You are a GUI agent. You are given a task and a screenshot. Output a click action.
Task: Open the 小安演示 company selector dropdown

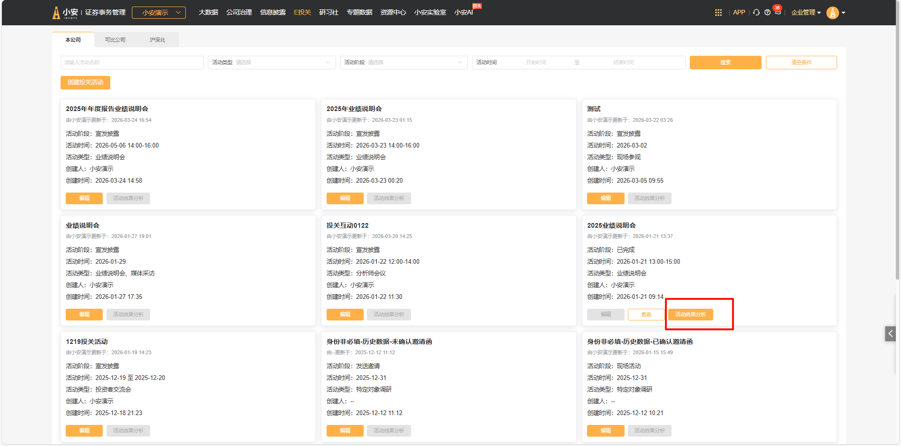(159, 13)
